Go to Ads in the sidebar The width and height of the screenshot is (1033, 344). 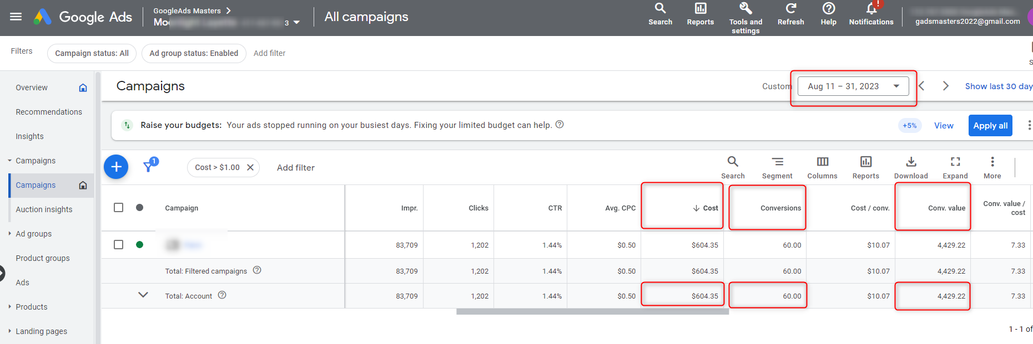22,283
